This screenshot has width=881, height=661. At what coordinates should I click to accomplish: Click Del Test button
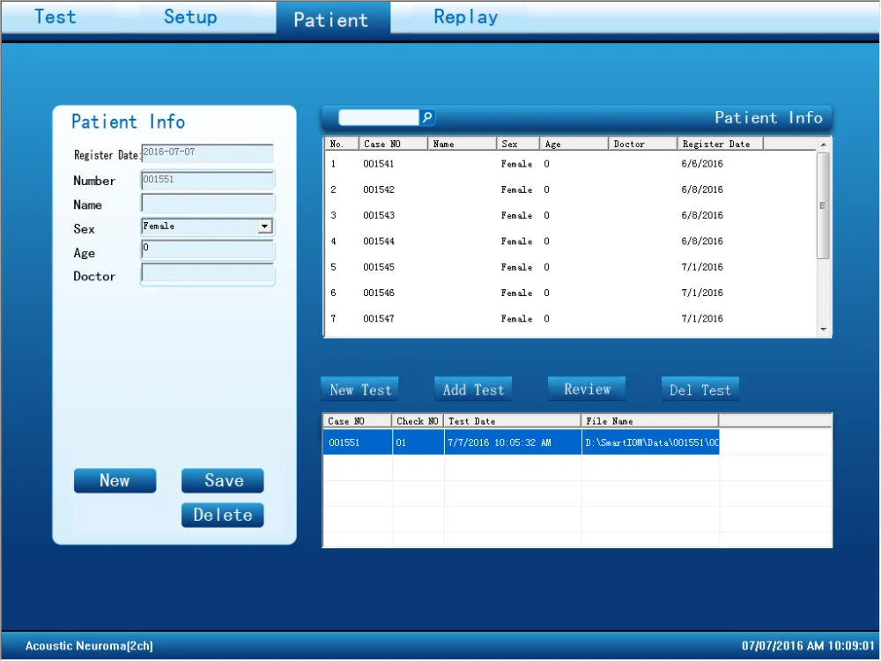(700, 390)
